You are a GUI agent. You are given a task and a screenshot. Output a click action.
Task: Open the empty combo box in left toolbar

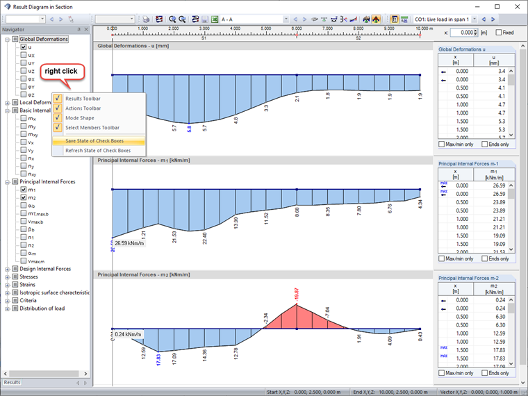(25, 19)
